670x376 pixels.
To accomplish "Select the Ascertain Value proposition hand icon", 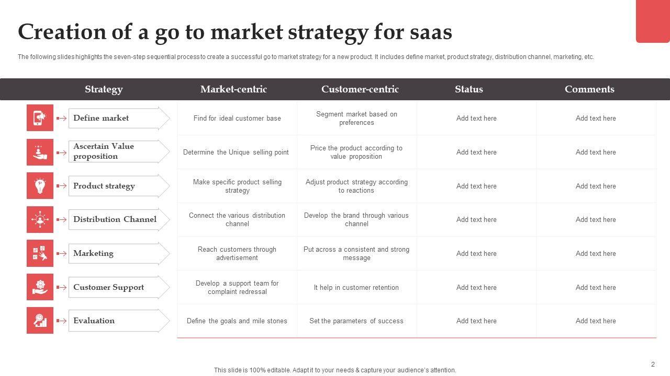I will (x=40, y=152).
